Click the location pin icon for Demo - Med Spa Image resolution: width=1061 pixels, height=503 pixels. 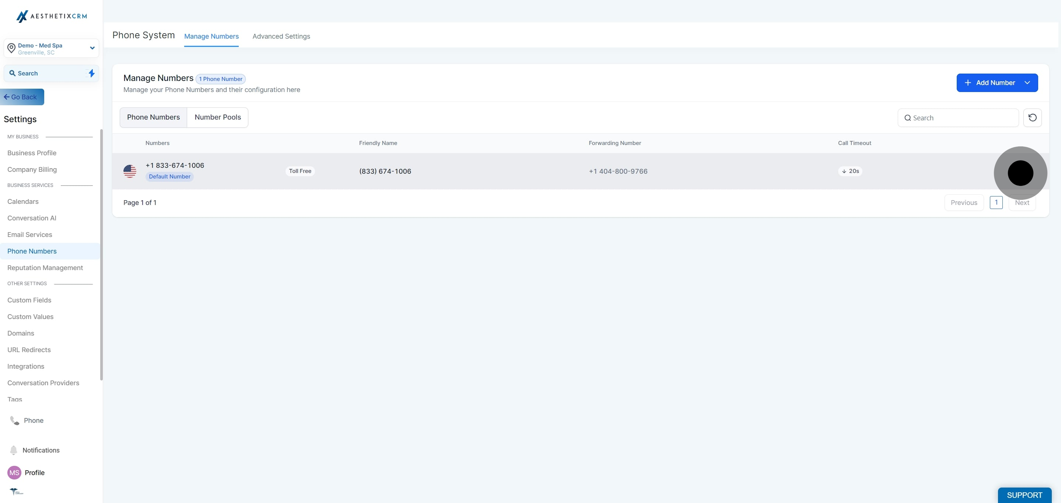tap(11, 49)
